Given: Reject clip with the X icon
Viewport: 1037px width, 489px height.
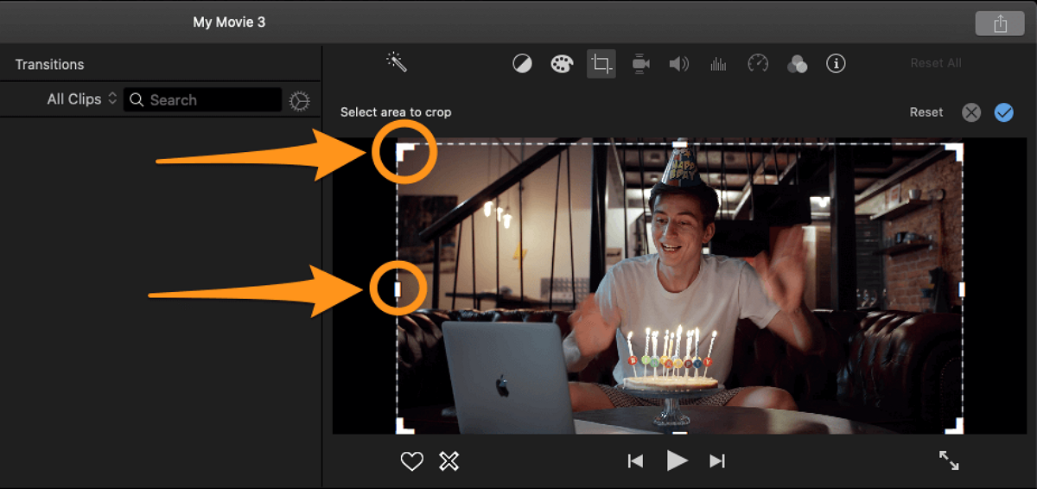Looking at the screenshot, I should click(449, 461).
